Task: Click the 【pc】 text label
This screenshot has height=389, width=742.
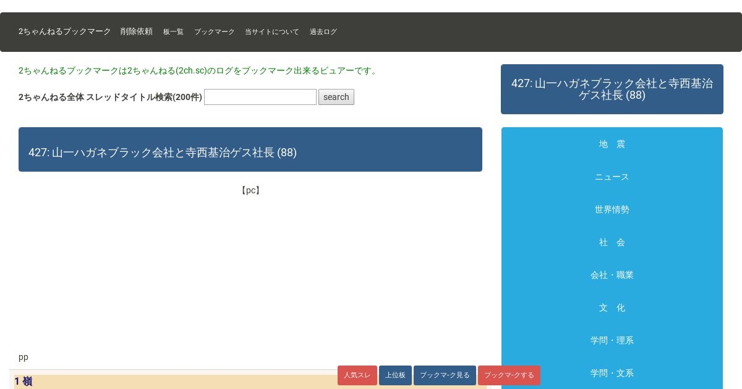Action: [x=250, y=190]
